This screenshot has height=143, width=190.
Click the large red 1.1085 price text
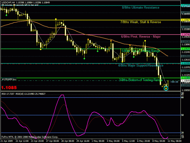point(9,88)
